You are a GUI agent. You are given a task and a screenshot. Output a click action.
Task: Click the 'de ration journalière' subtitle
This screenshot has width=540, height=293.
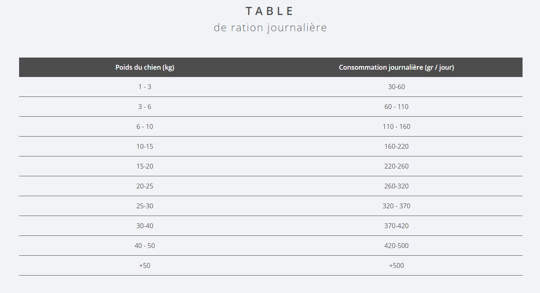tap(270, 28)
